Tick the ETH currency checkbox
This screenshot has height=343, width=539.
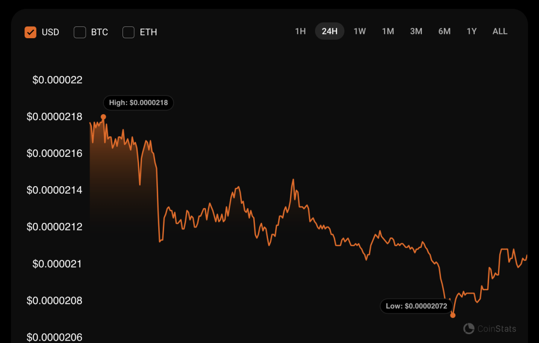[x=128, y=32]
